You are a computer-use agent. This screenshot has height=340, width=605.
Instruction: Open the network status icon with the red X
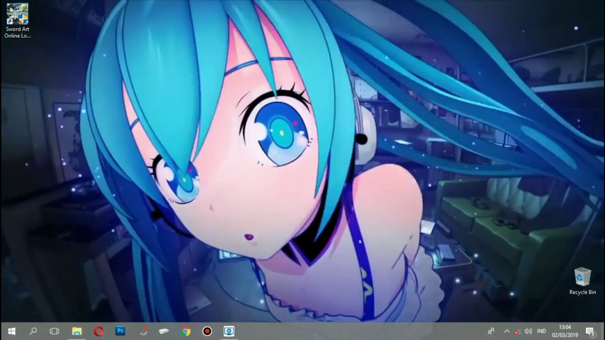[518, 331]
